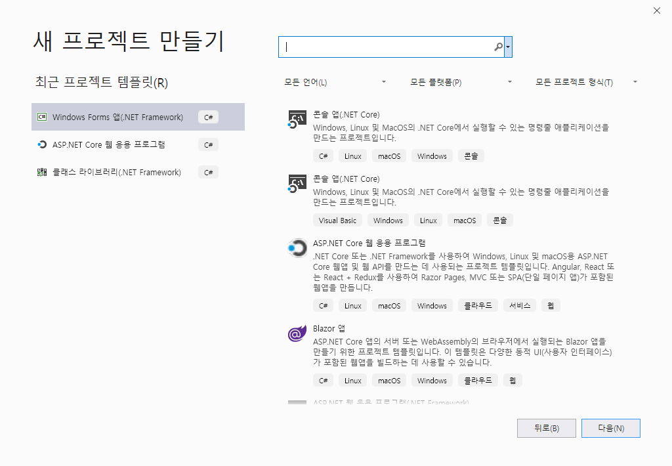Viewport: 672px width, 466px height.
Task: Click the 최근 프로젝트 템플릿(R) heading
Action: click(x=102, y=82)
